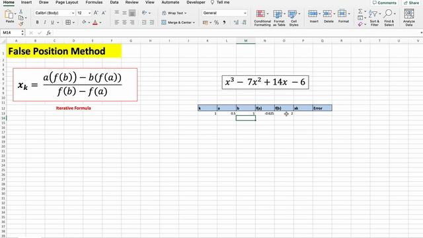Viewport: 423px width, 238px height.
Task: Select the cell containing -0.625
Action: pos(265,114)
